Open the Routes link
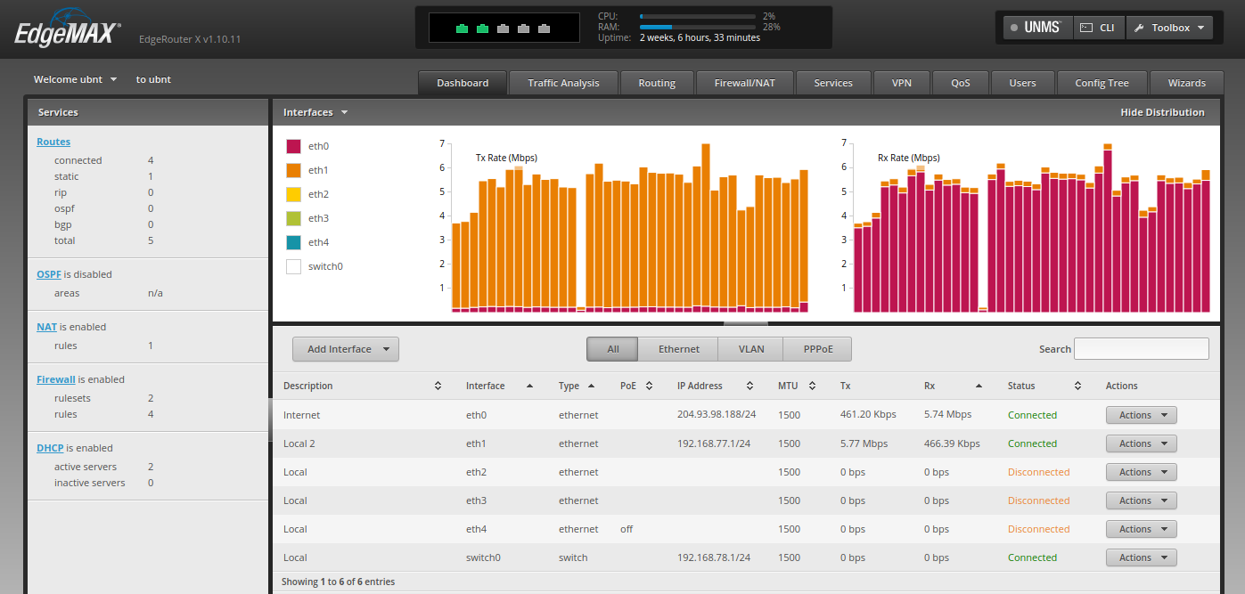 coord(53,142)
